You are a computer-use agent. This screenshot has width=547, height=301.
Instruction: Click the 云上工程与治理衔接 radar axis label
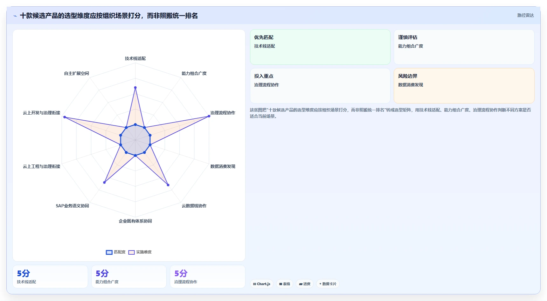[x=41, y=166]
